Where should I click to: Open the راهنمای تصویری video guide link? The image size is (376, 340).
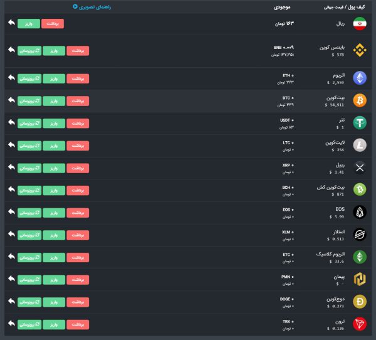pos(93,8)
